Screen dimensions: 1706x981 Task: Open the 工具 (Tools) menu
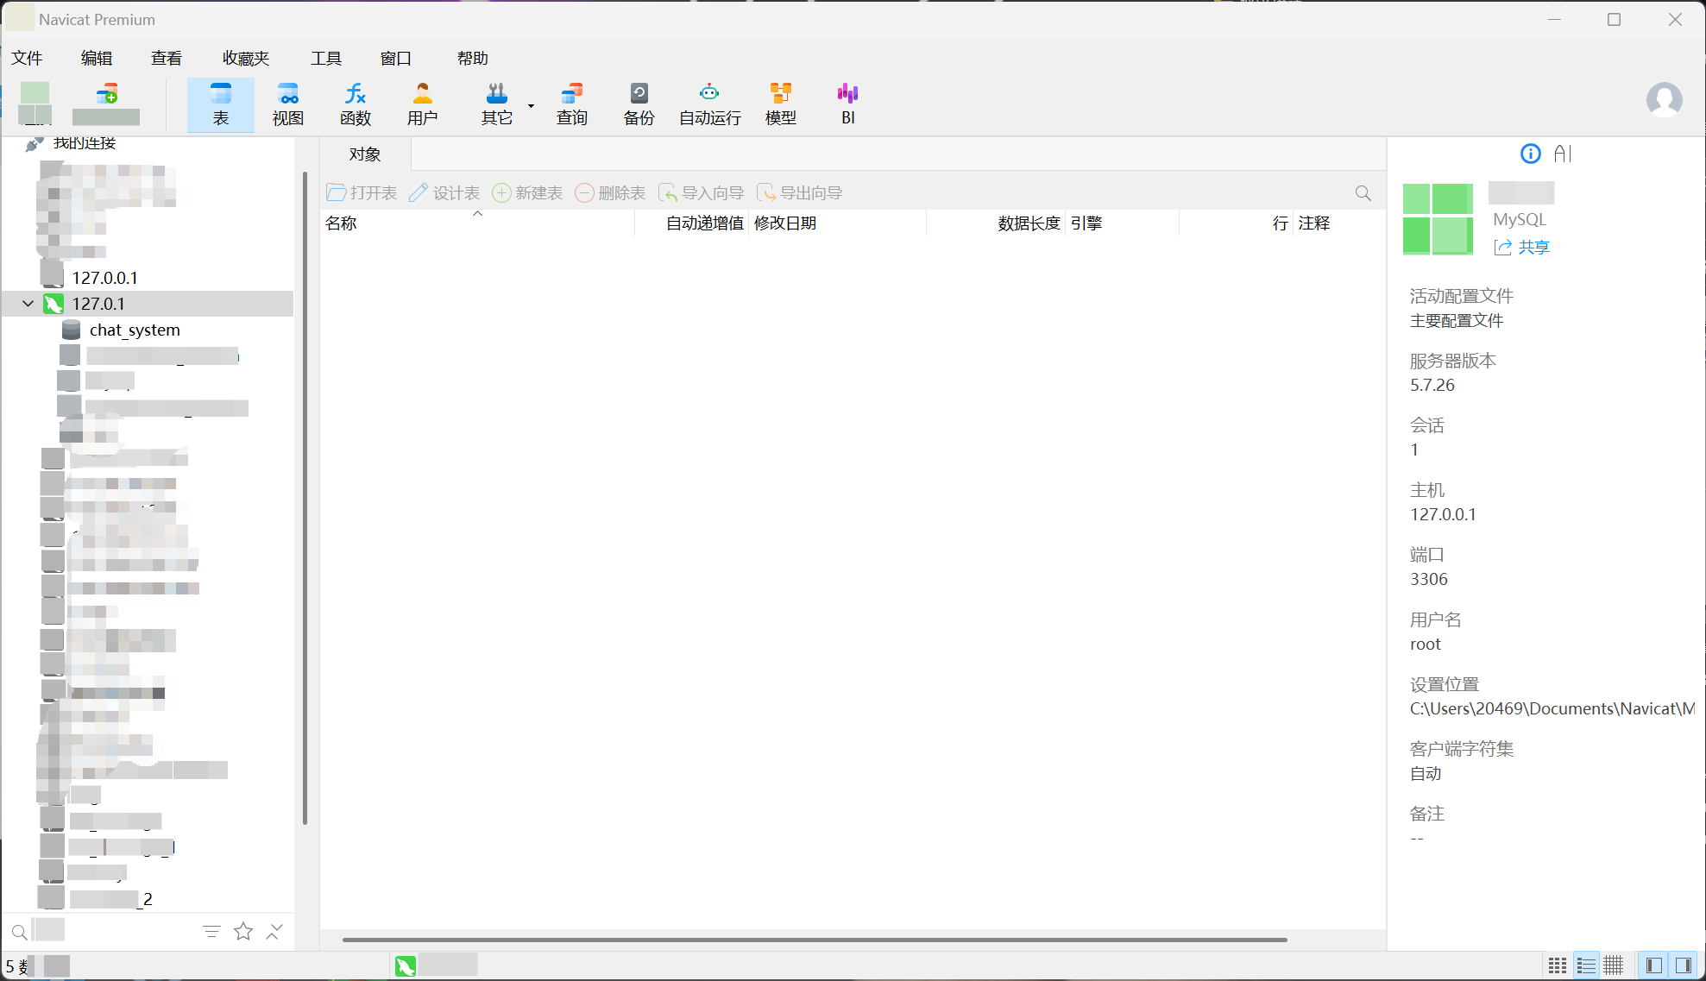point(326,58)
